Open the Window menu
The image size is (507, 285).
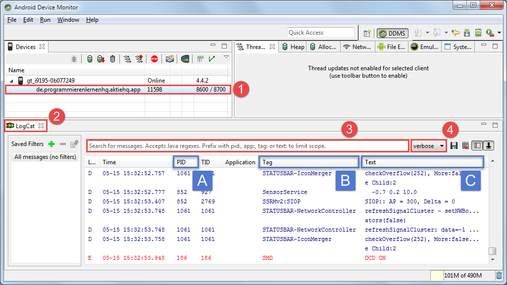(68, 20)
